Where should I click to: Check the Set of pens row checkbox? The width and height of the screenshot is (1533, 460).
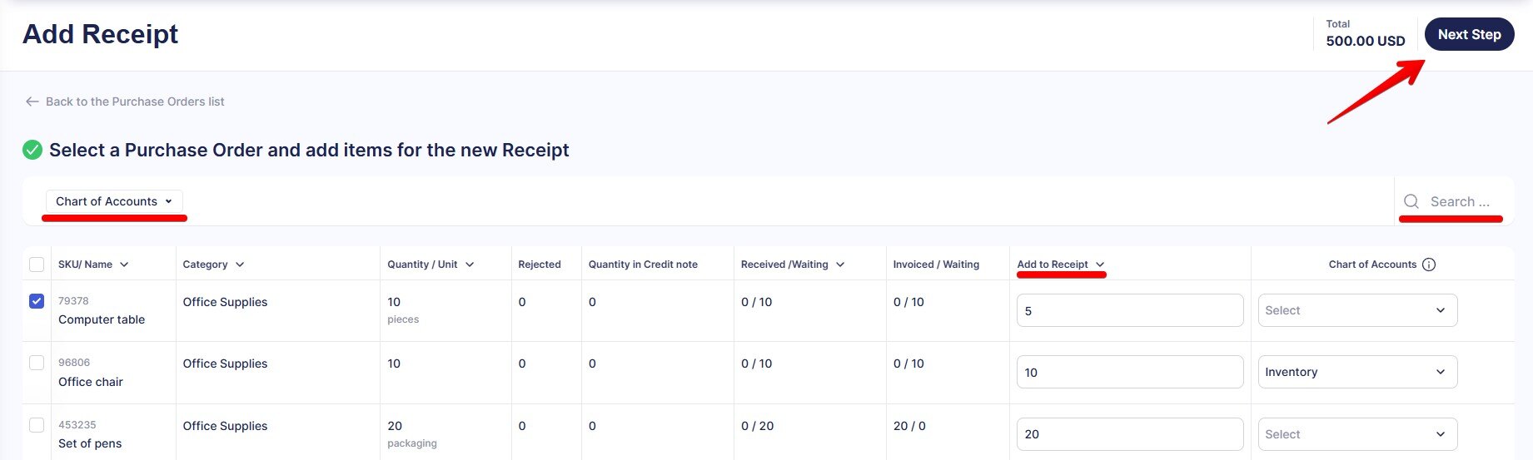point(37,425)
